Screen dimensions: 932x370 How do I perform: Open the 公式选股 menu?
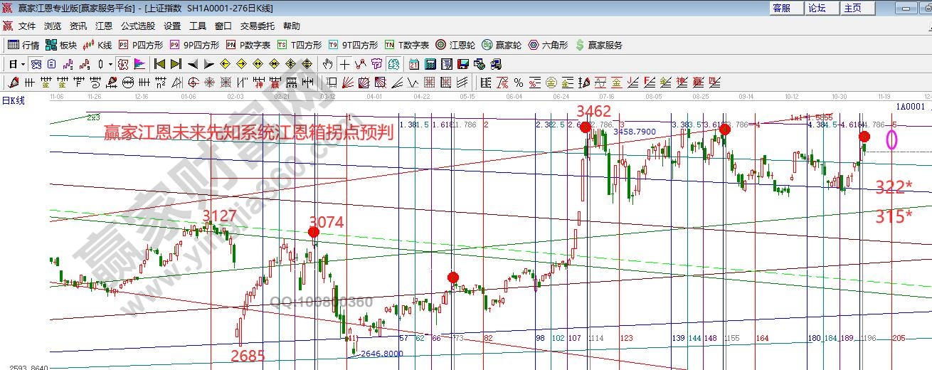[x=137, y=26]
